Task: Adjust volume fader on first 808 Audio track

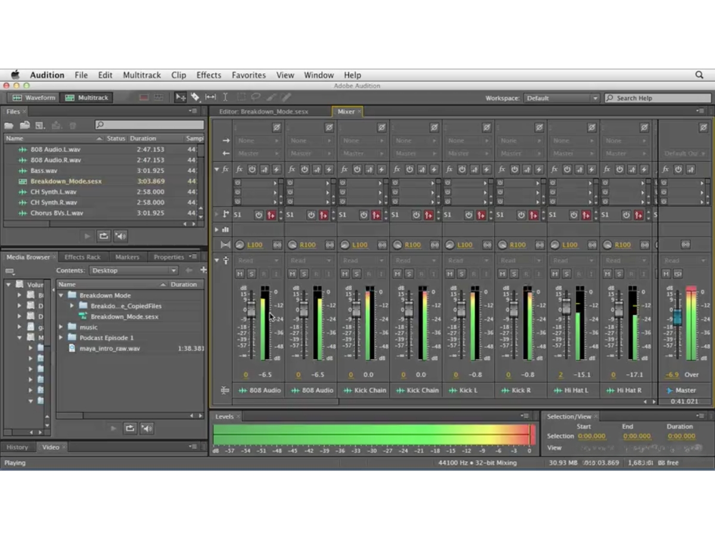Action: click(x=251, y=308)
